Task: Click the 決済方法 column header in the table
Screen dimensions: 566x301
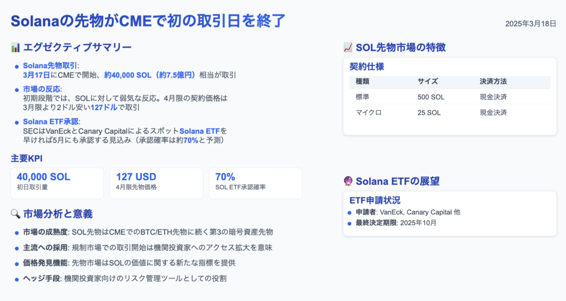Action: click(x=493, y=82)
